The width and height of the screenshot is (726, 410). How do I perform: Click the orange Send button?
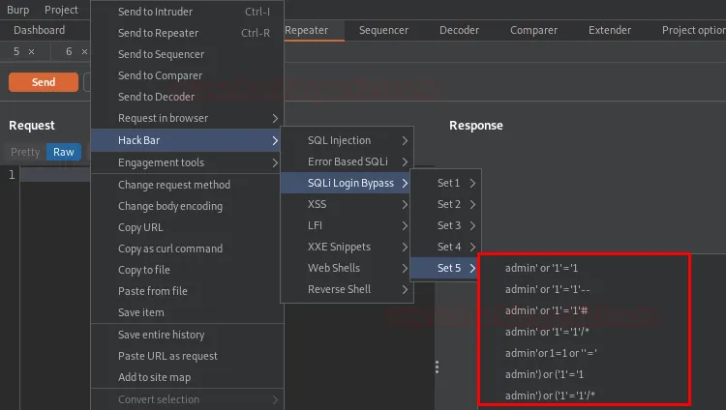tap(44, 82)
